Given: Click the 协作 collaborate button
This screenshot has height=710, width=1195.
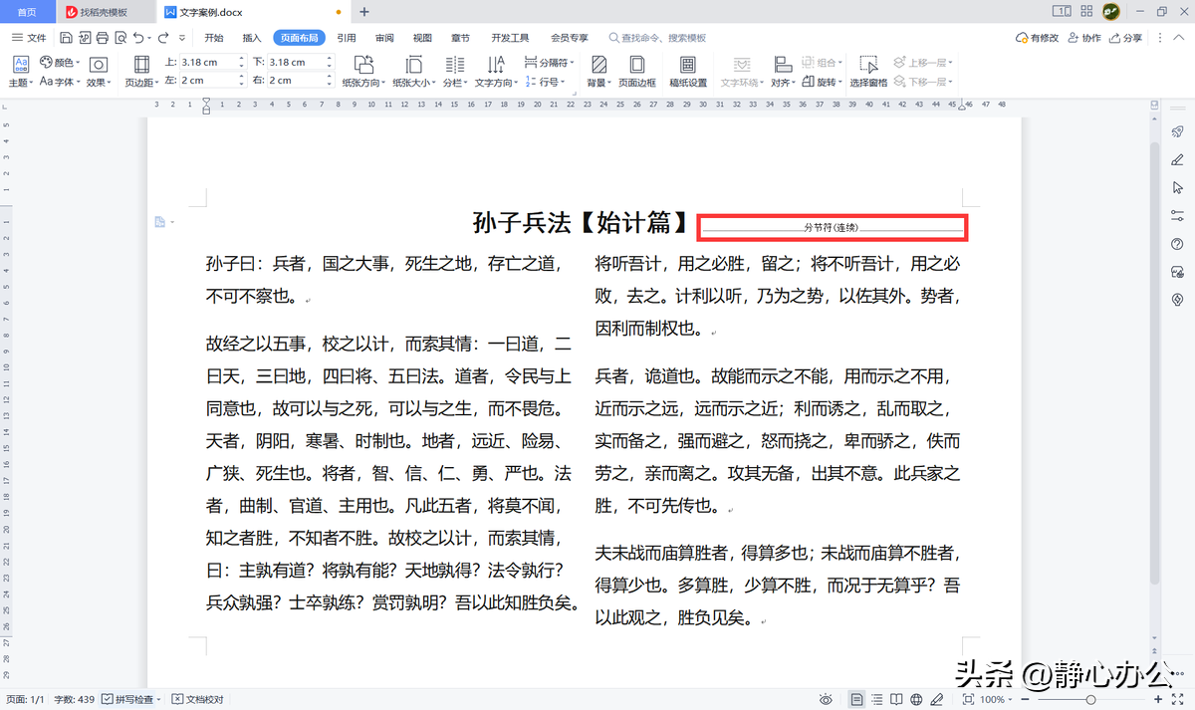Looking at the screenshot, I should click(x=1084, y=38).
